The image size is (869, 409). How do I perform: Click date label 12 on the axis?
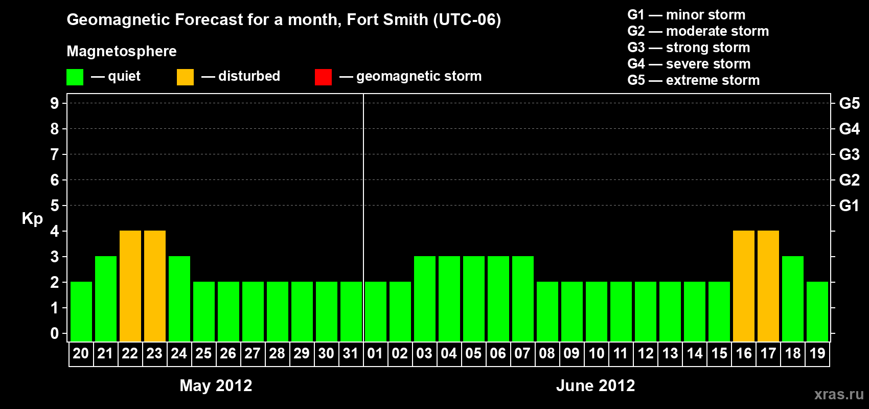coord(646,353)
